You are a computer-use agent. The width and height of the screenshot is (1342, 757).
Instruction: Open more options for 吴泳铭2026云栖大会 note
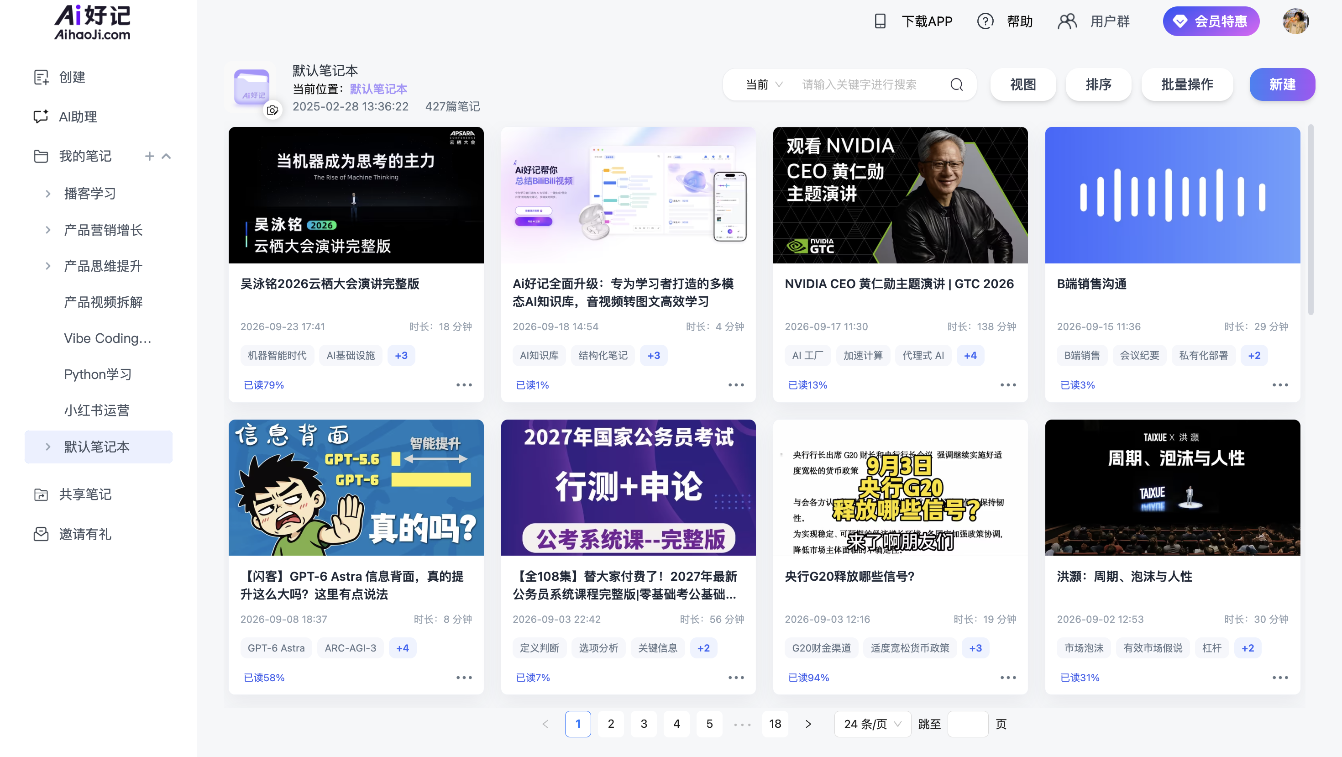tap(464, 385)
